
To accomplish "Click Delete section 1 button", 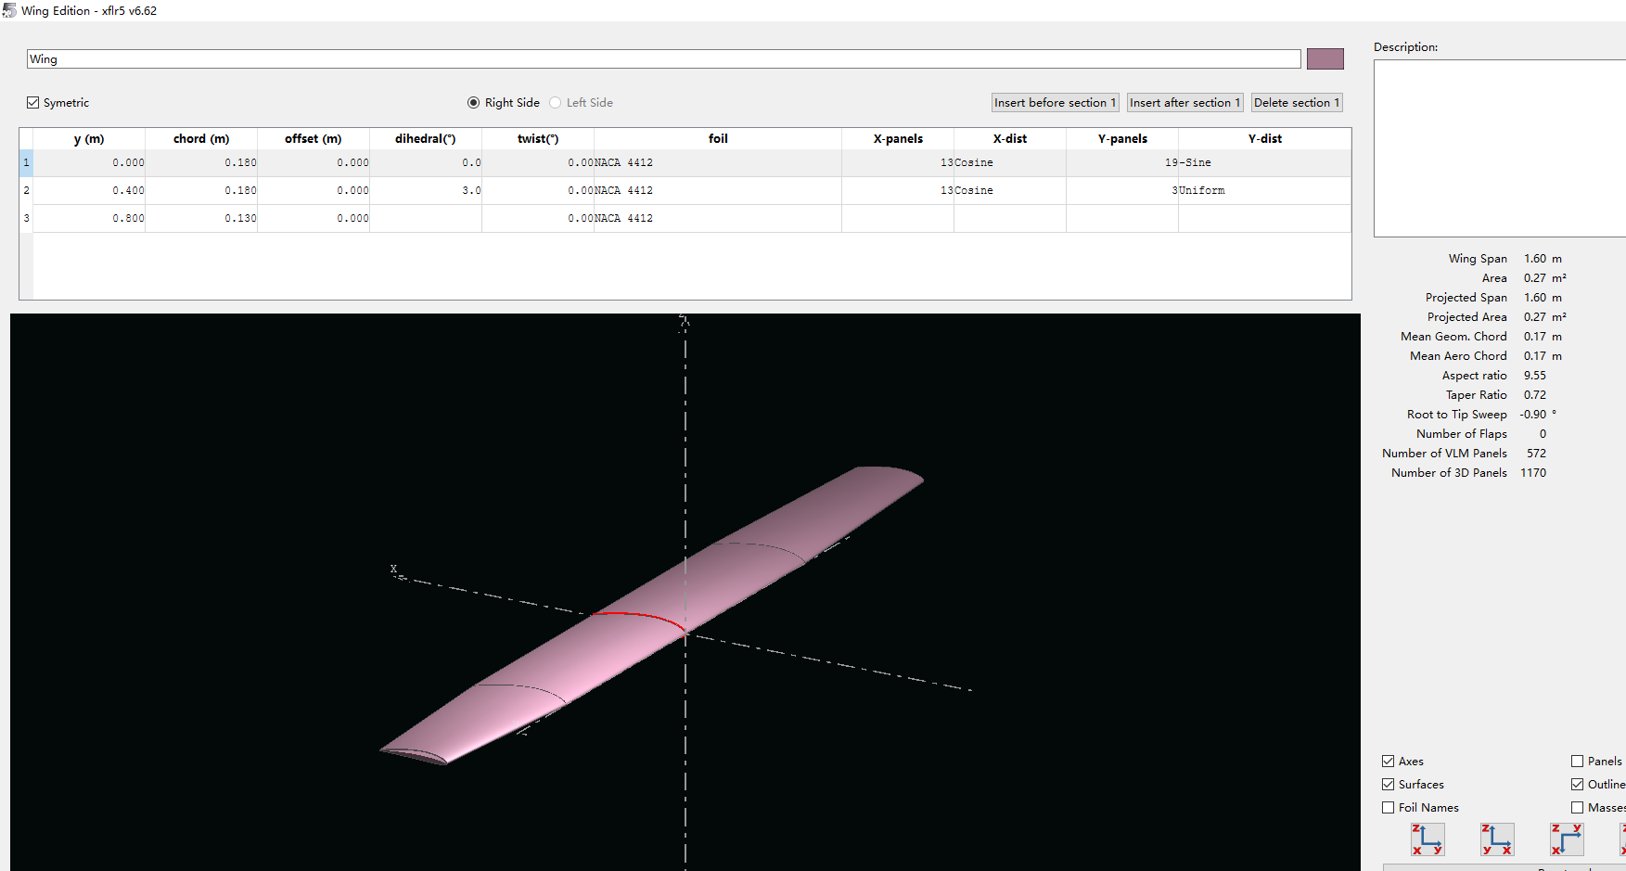I will pos(1297,103).
